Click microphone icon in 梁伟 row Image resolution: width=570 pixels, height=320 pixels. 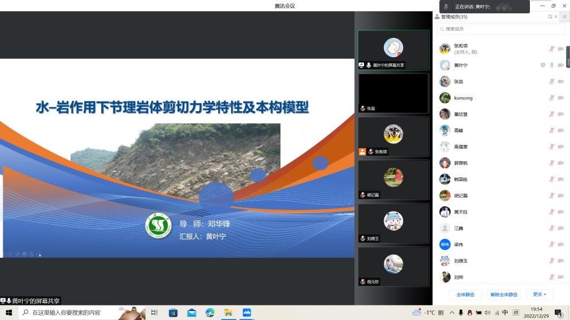552,244
